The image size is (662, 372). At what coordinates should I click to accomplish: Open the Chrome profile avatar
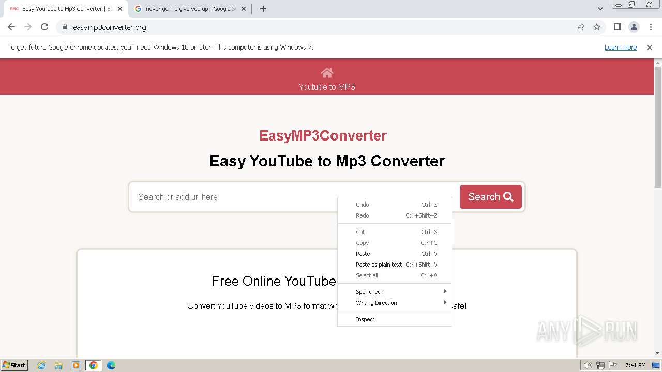point(634,27)
